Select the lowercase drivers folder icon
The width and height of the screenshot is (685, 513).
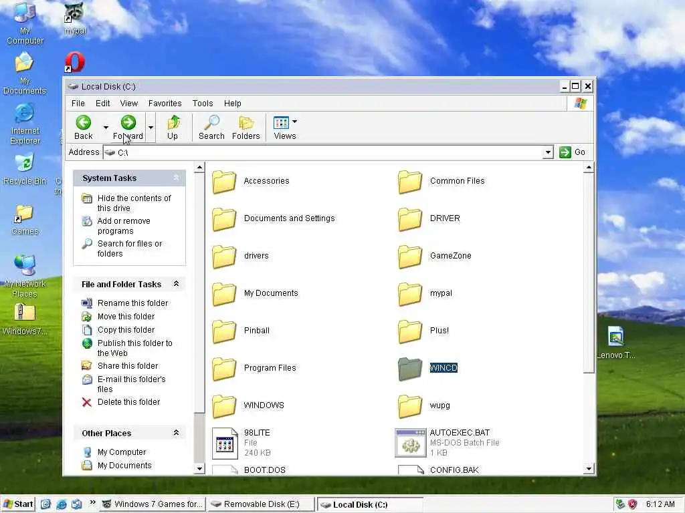pyautogui.click(x=224, y=256)
